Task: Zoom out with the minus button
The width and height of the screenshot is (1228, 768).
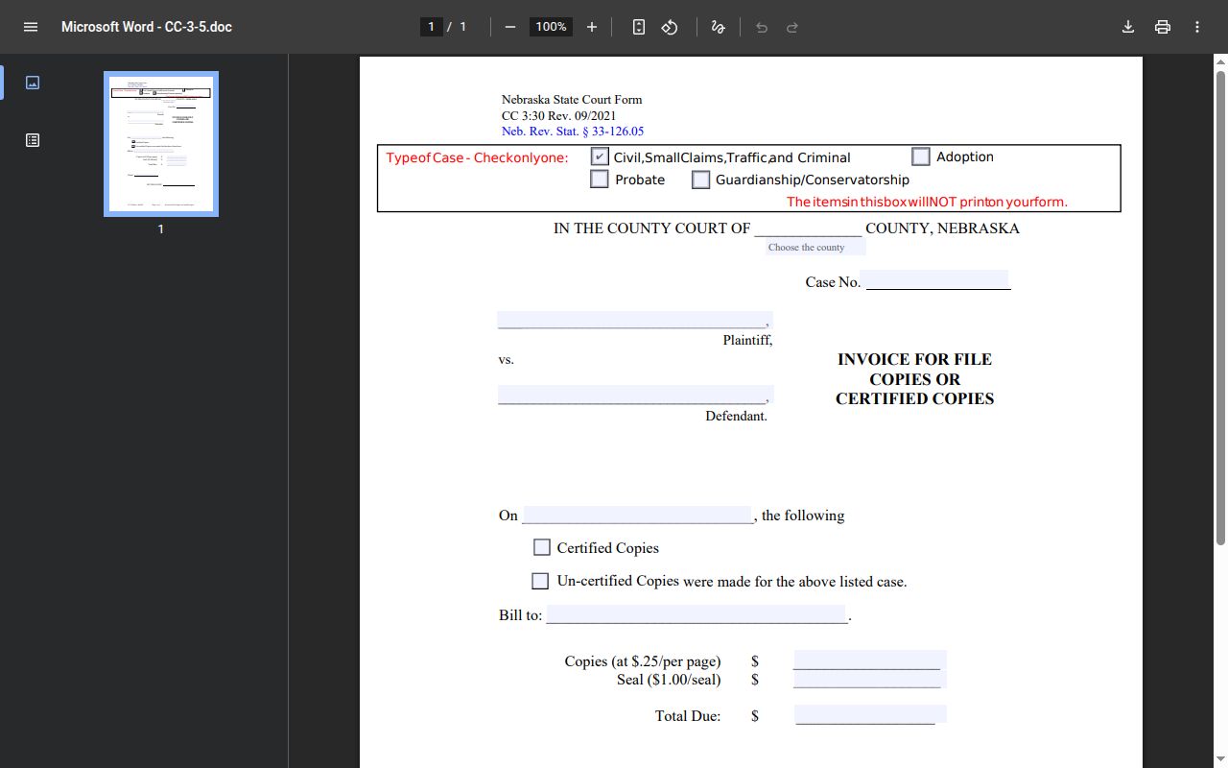Action: point(510,27)
